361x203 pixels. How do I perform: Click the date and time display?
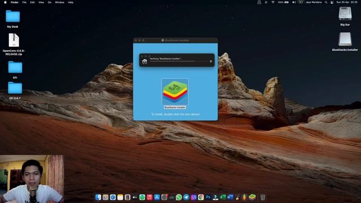click(347, 2)
